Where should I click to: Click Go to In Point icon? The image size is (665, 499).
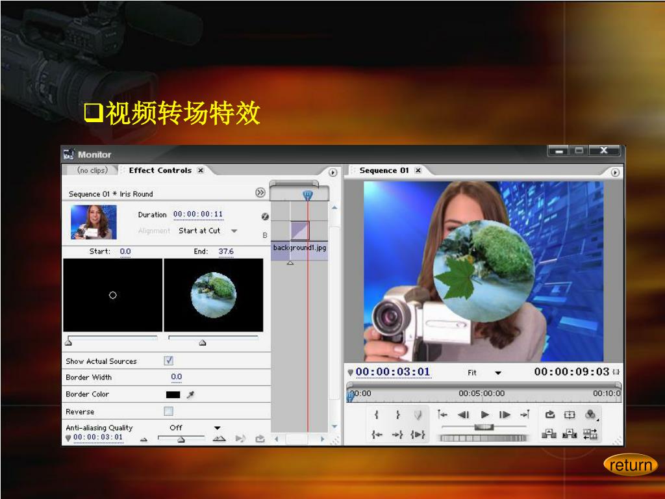(377, 434)
